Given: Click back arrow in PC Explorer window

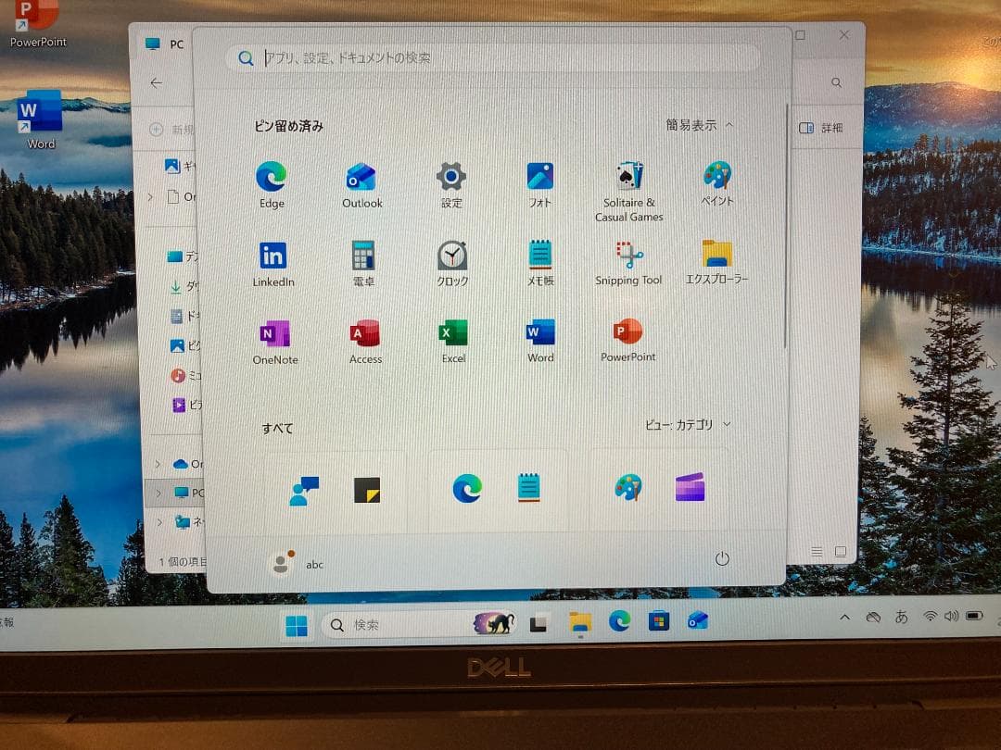Looking at the screenshot, I should (157, 83).
